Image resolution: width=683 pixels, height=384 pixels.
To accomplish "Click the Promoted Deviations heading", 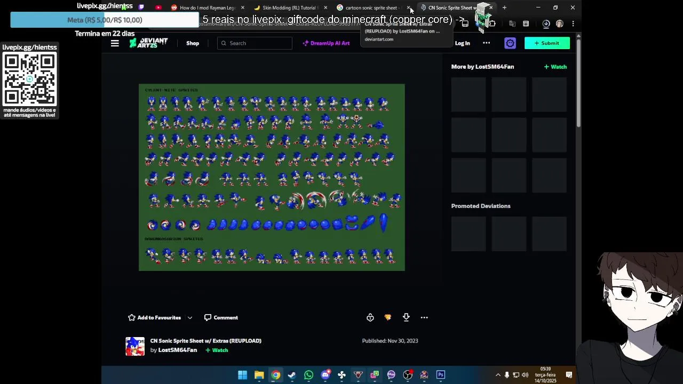I will [x=481, y=206].
